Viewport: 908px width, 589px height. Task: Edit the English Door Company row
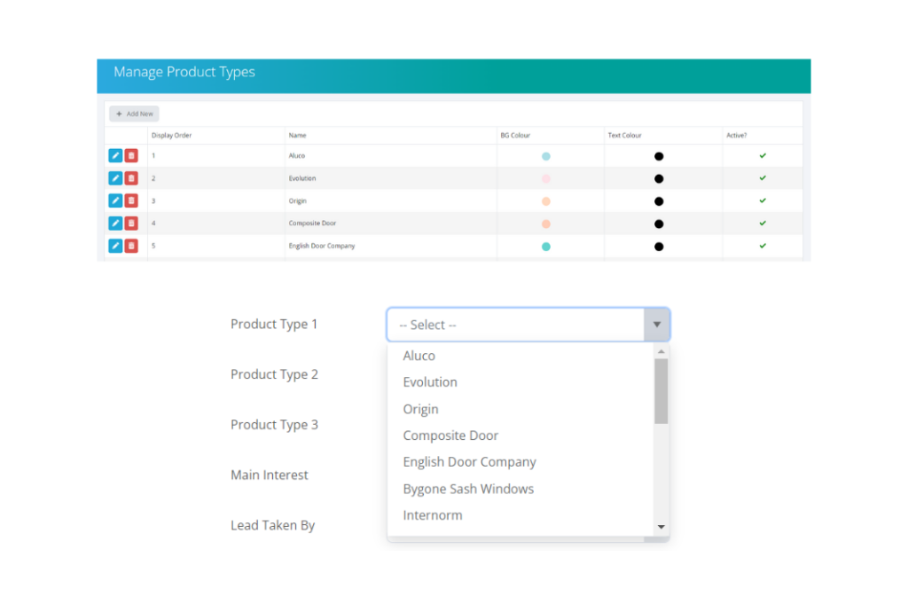click(x=115, y=246)
